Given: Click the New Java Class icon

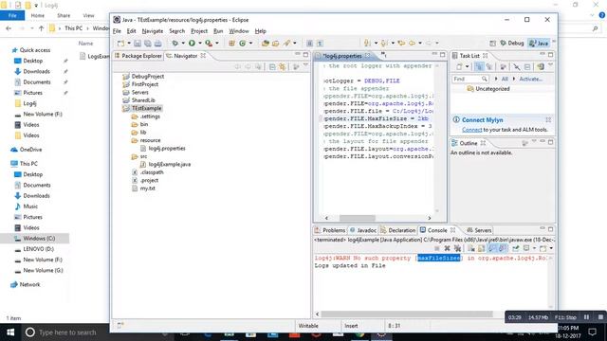Looking at the screenshot, I should tap(243, 44).
